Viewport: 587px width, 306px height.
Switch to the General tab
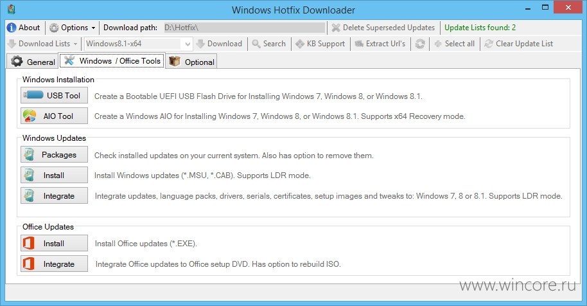point(33,62)
